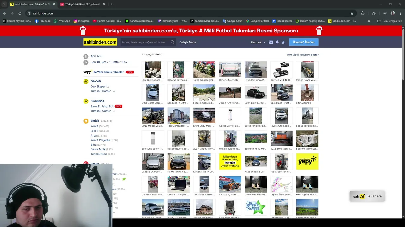Expand Tümünü Göster under Oto360

[103, 91]
